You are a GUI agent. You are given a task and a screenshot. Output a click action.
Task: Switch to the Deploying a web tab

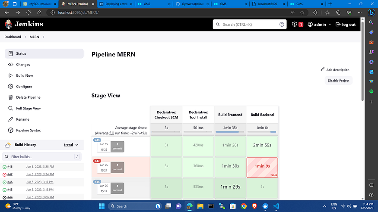click(x=116, y=4)
